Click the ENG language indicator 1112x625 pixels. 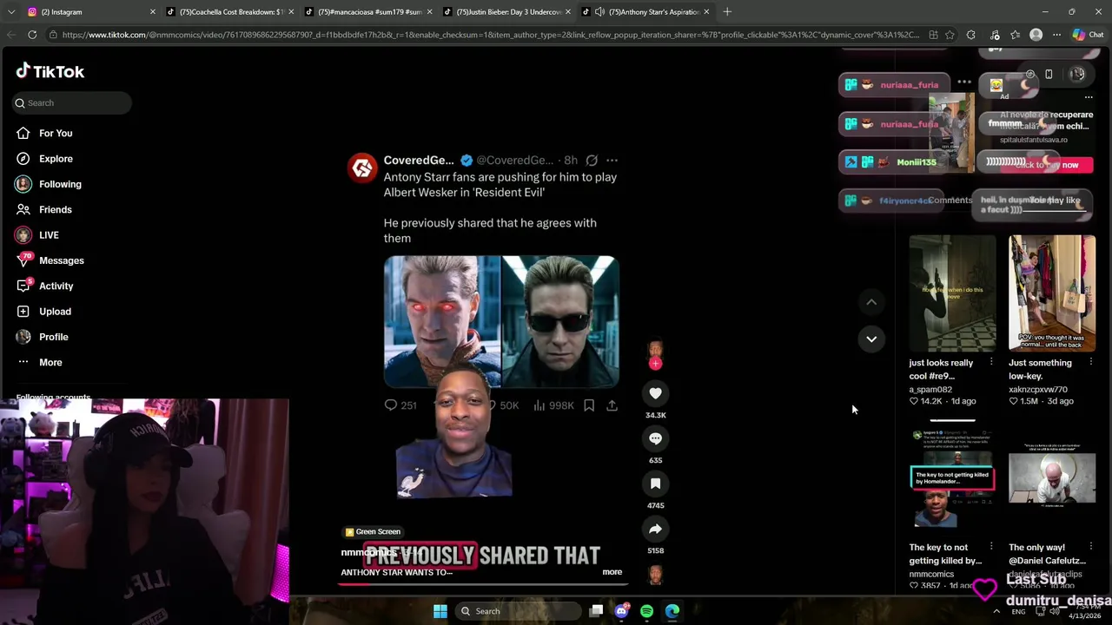pyautogui.click(x=1018, y=611)
